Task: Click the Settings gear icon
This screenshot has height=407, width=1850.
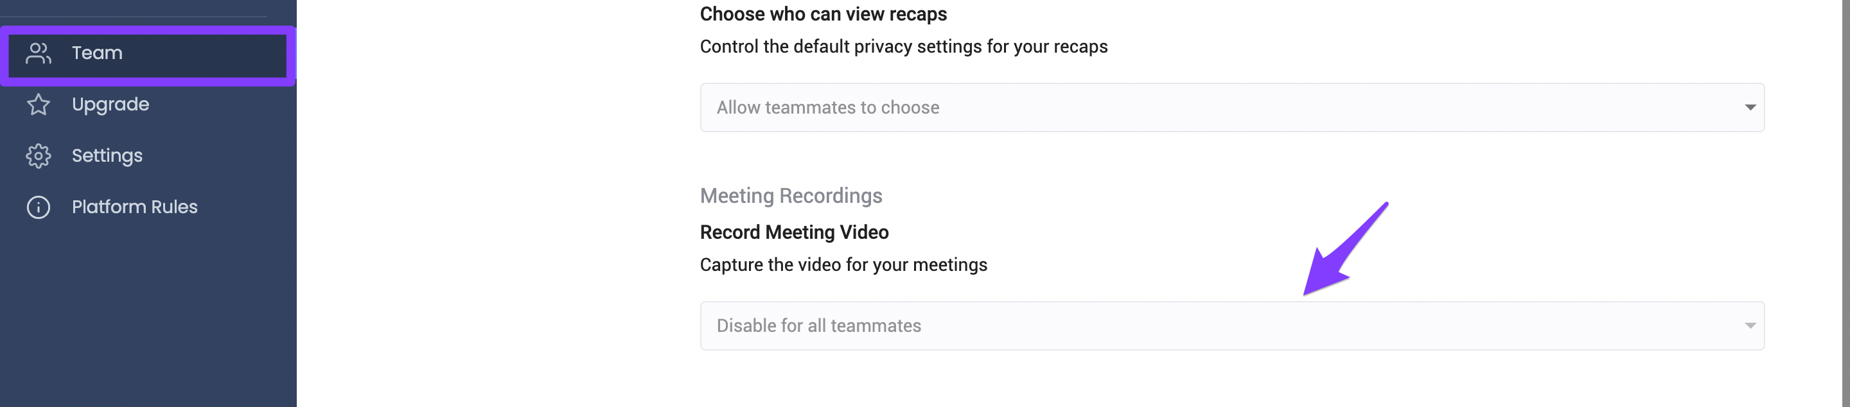Action: pos(38,156)
